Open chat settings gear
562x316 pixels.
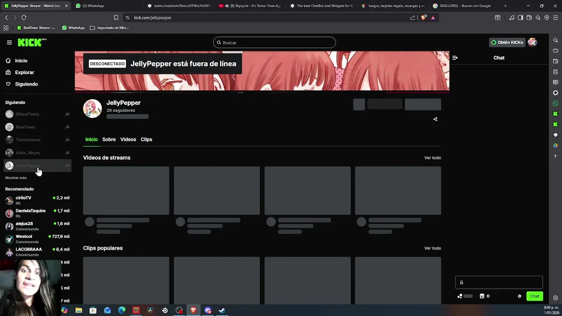[x=519, y=296]
